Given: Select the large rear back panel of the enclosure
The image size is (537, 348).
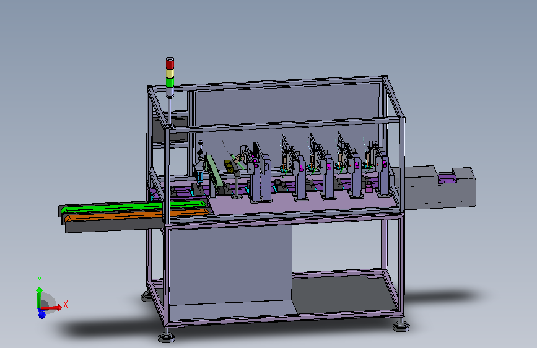Looking at the screenshot, I should click(x=287, y=106).
